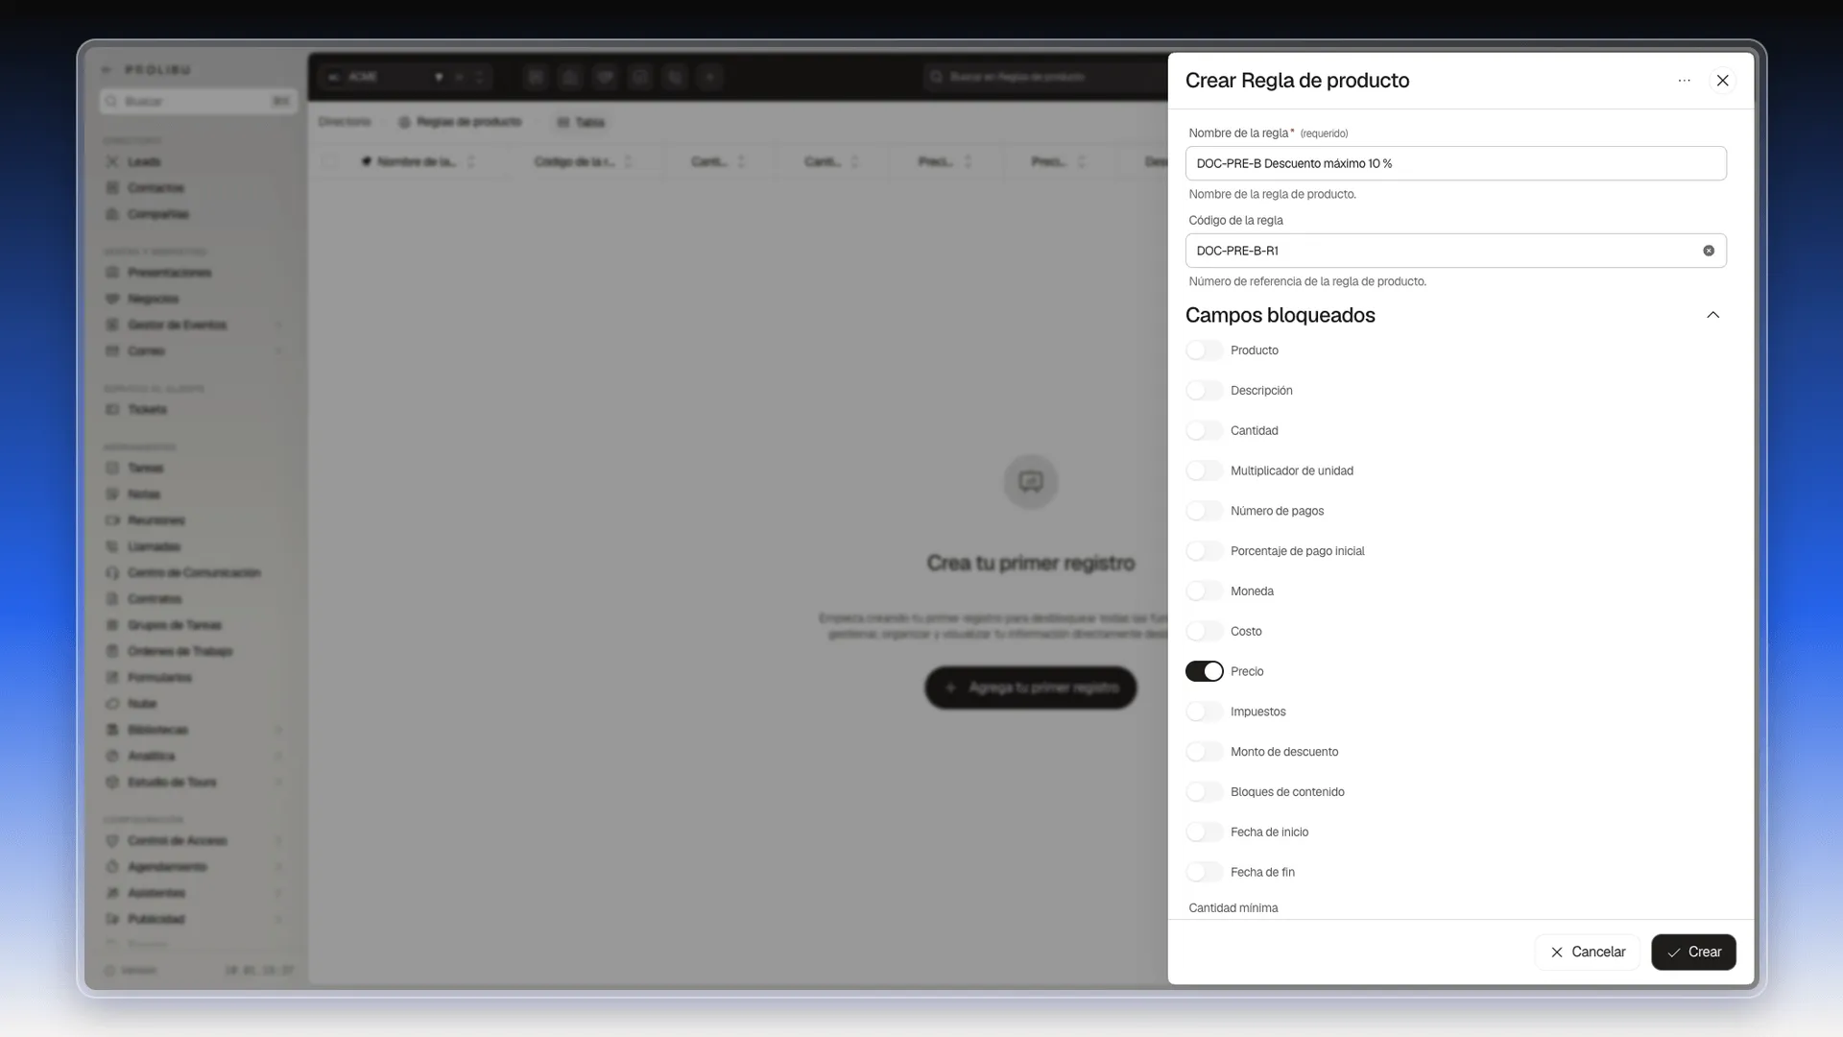Expand Control de Acceso sidebar item
1843x1037 pixels.
pos(279,841)
